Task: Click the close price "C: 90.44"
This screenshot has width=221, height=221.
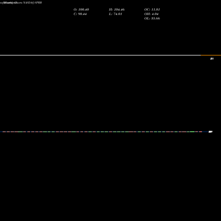Action: click(80, 14)
